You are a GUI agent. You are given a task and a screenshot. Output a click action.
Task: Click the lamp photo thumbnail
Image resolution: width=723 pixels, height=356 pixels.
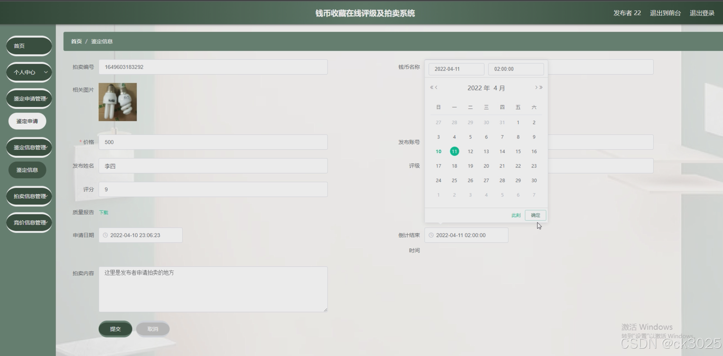(117, 102)
